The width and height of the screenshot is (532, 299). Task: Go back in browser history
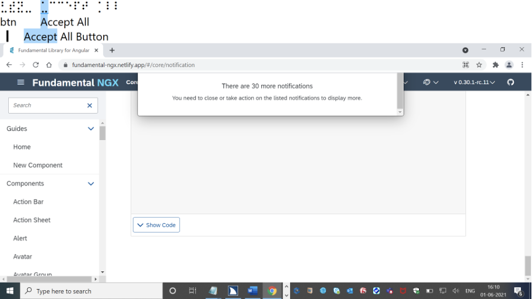[x=9, y=65]
